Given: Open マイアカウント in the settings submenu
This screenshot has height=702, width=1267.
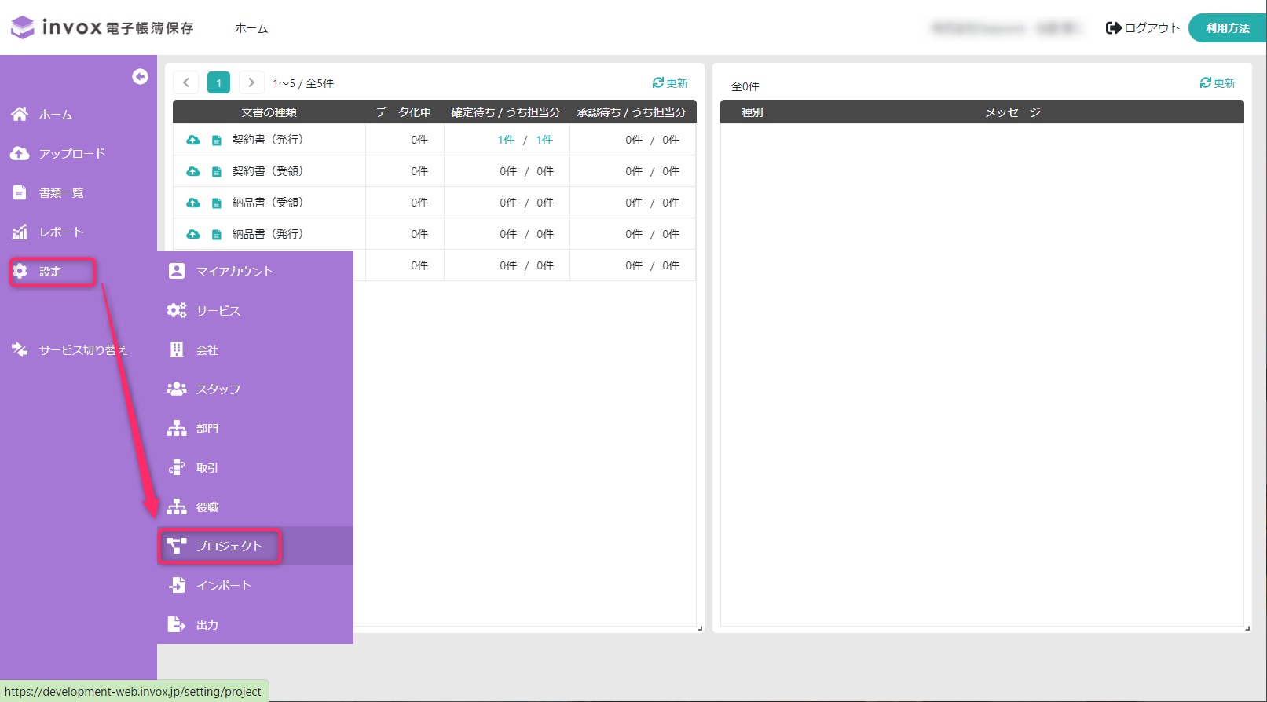Looking at the screenshot, I should (x=234, y=272).
